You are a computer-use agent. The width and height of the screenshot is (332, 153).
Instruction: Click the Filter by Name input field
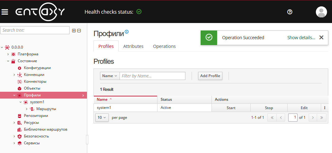point(152,76)
